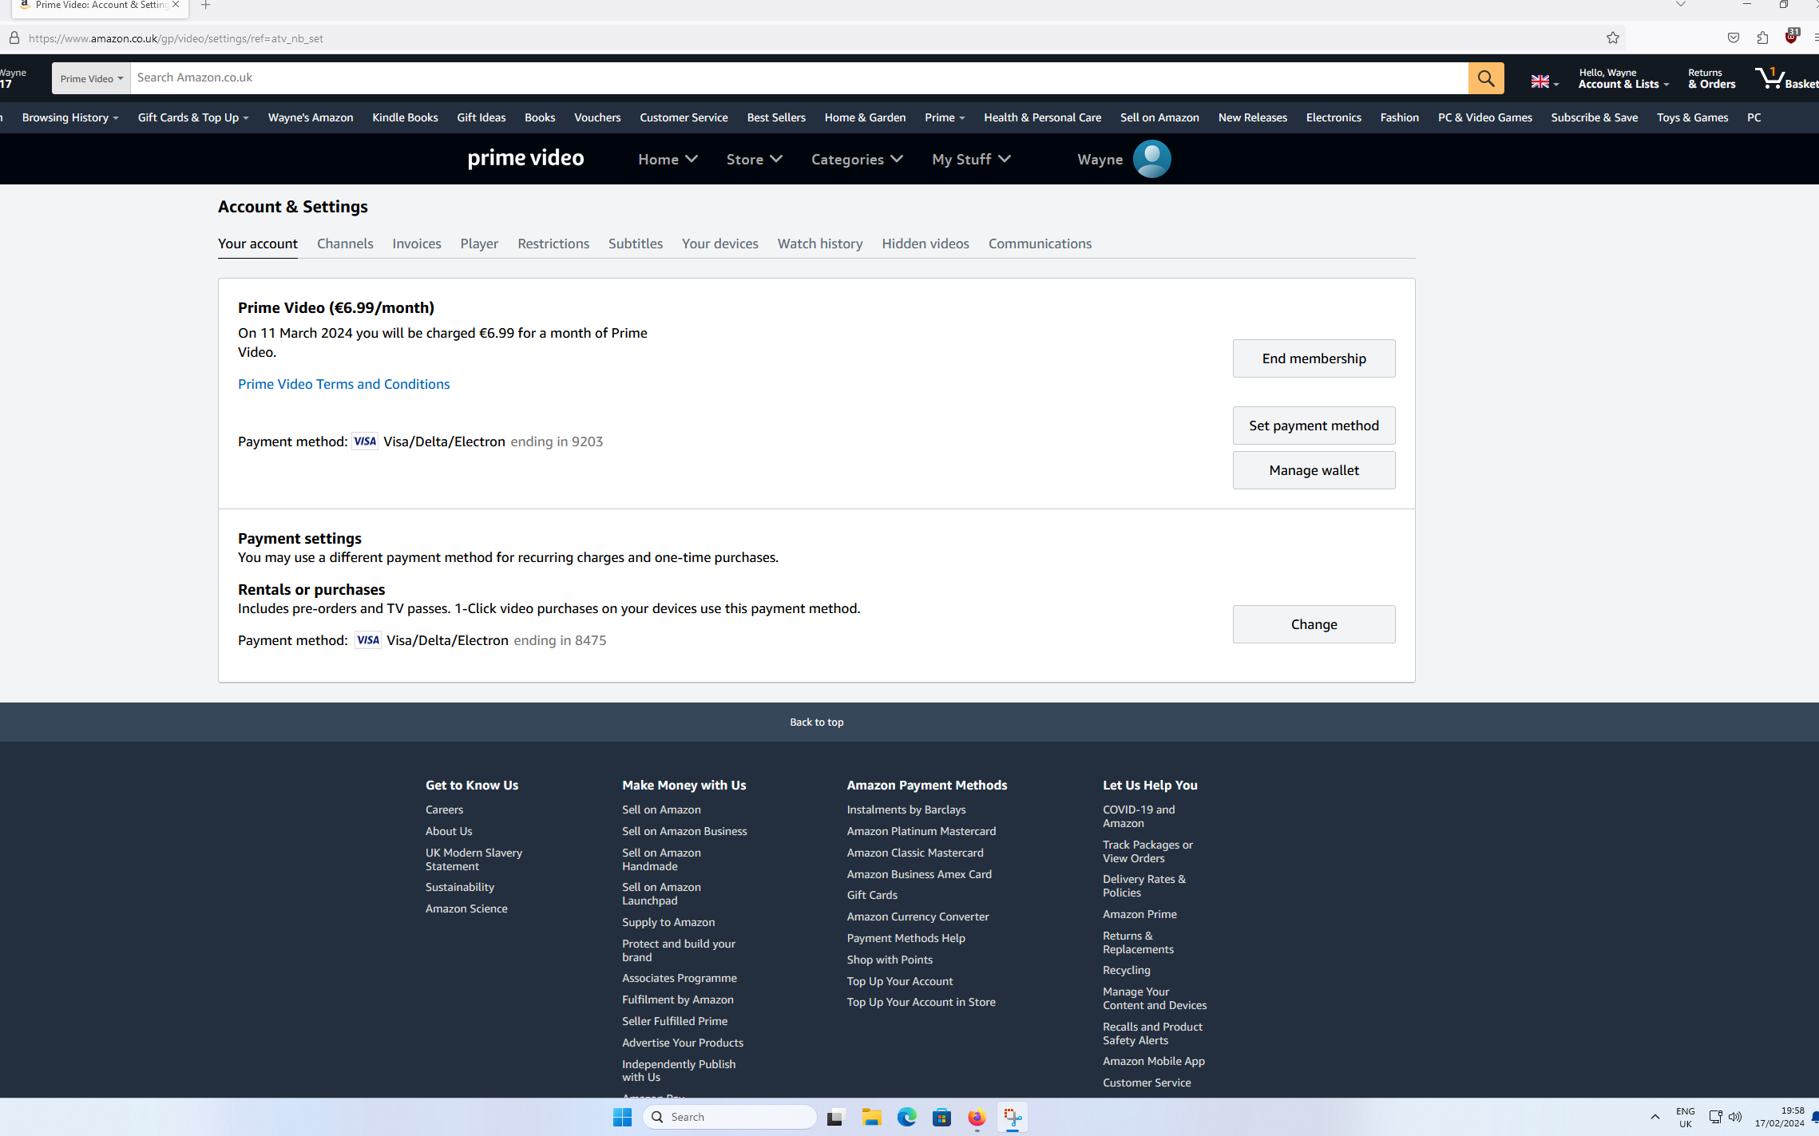Expand the Browsing History dropdown

(x=70, y=117)
